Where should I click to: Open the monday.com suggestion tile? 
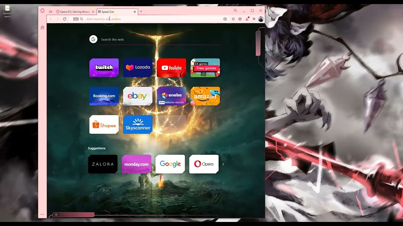[136, 164]
